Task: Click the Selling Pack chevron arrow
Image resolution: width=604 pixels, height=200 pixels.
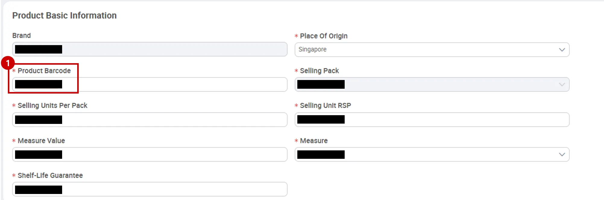Action: (x=562, y=85)
